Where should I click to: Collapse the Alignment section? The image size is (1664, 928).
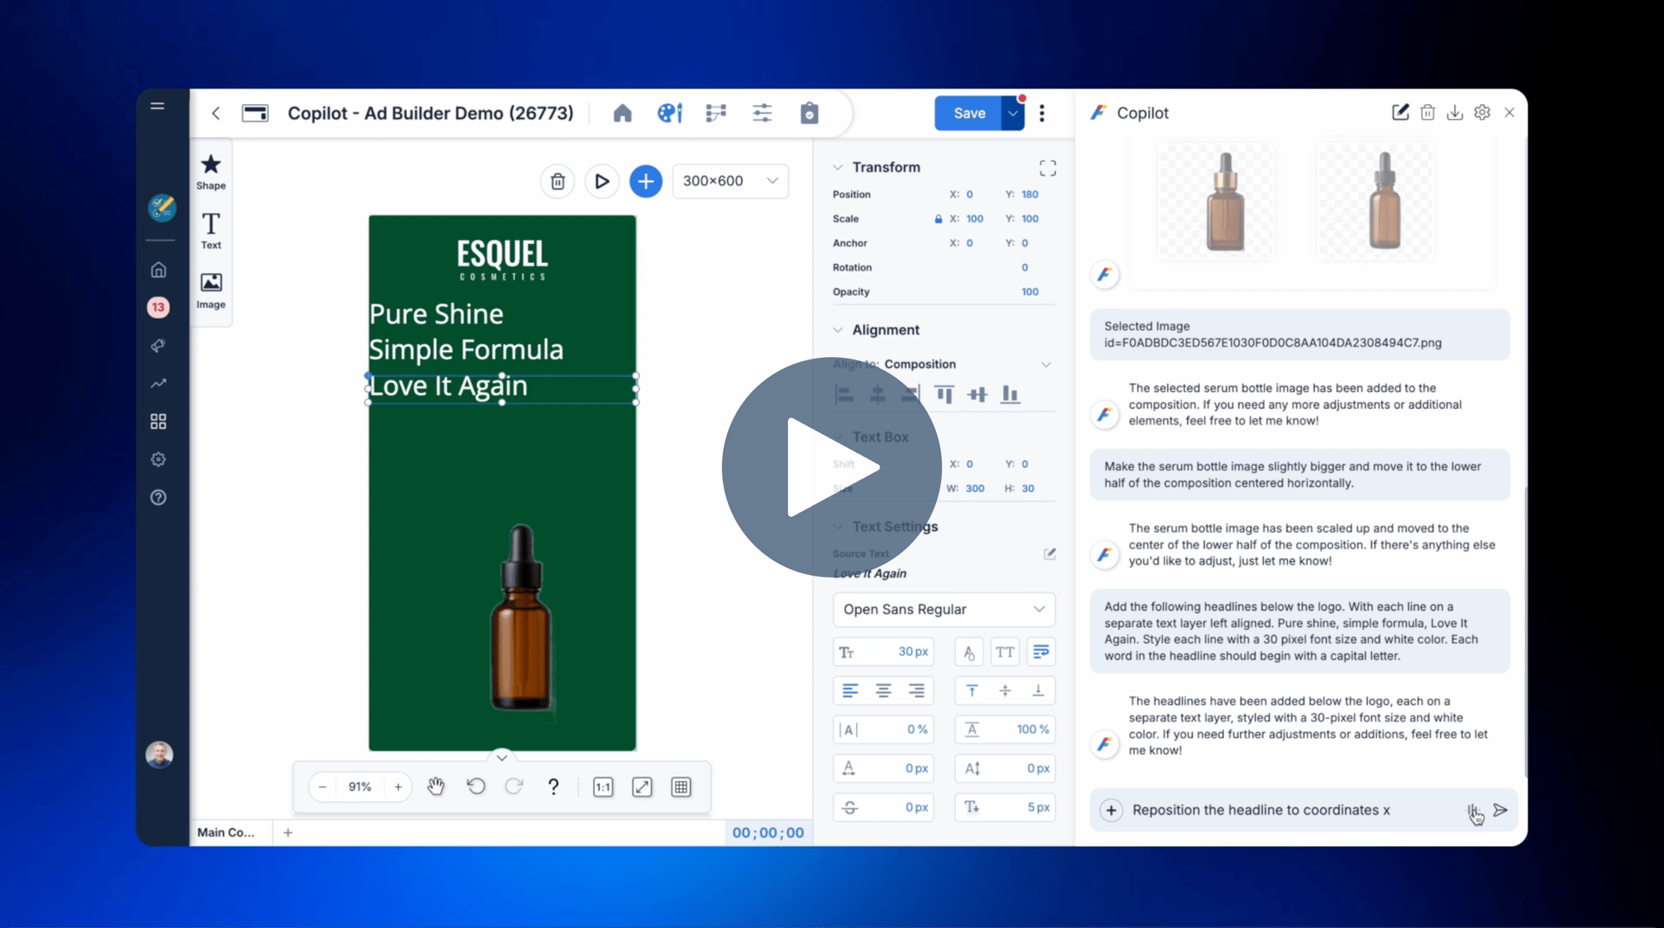click(838, 330)
